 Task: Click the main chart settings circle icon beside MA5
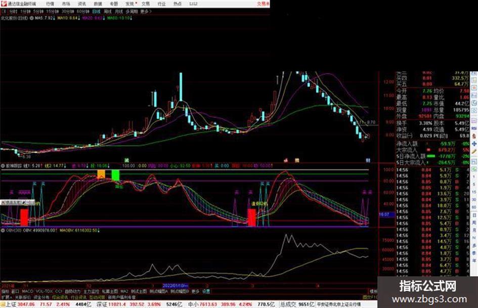pos(31,18)
